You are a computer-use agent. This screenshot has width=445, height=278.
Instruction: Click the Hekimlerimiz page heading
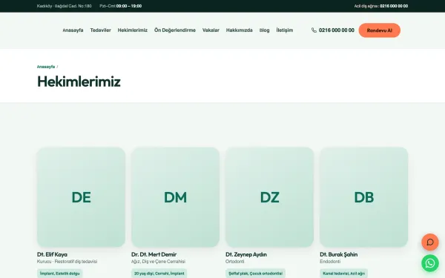79,82
